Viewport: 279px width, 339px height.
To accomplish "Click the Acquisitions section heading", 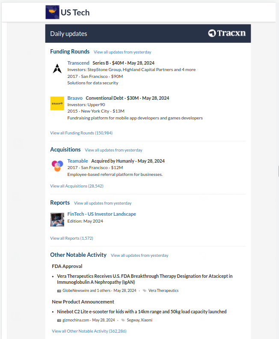I will tap(65, 150).
